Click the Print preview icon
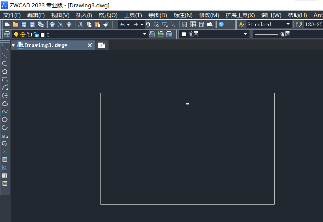The image size is (323, 222). [x=60, y=24]
